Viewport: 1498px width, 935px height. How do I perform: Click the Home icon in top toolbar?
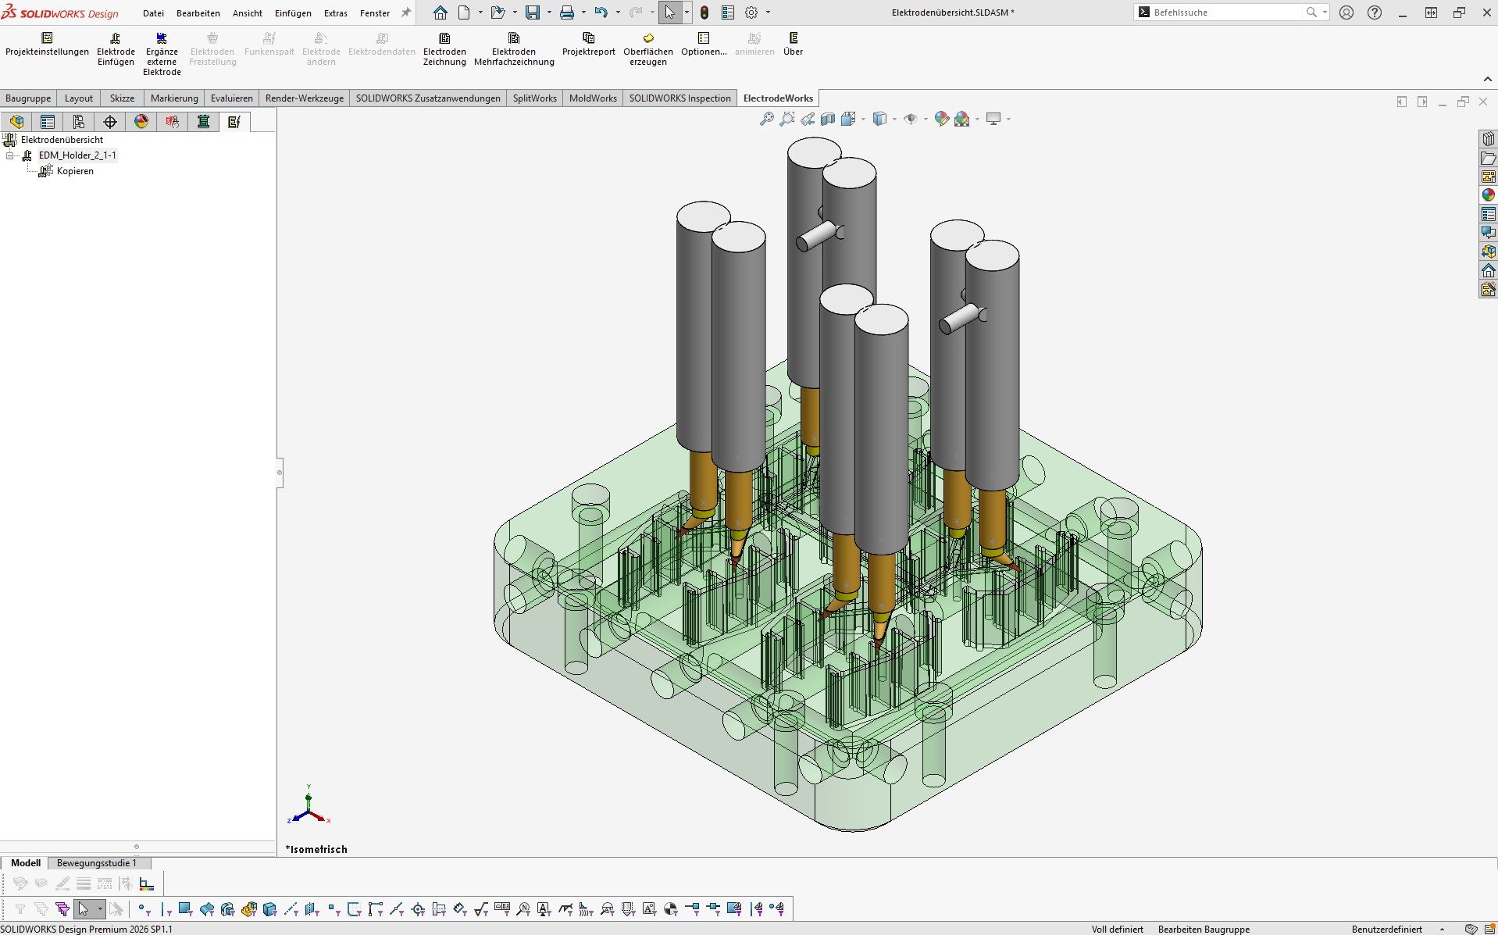pyautogui.click(x=440, y=12)
